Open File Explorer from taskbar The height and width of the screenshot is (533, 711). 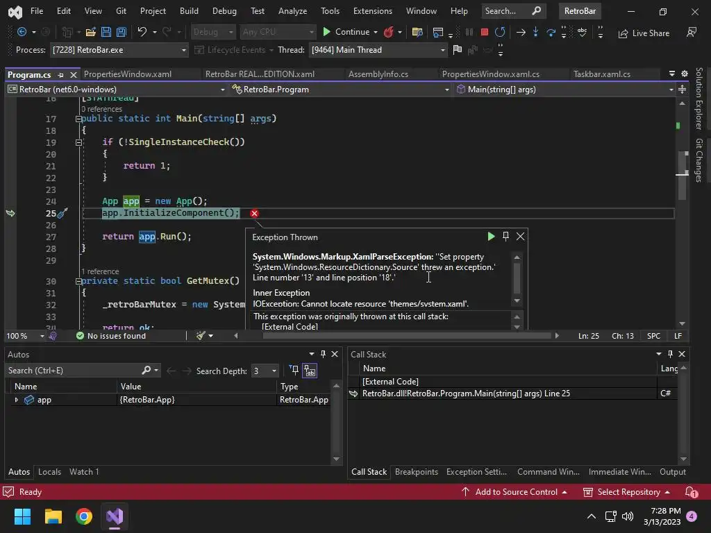(x=53, y=516)
